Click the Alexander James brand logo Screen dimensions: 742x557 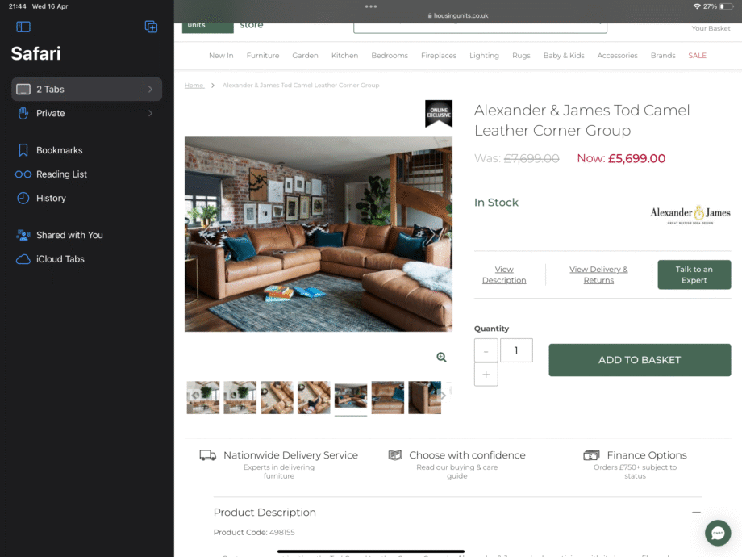(690, 214)
